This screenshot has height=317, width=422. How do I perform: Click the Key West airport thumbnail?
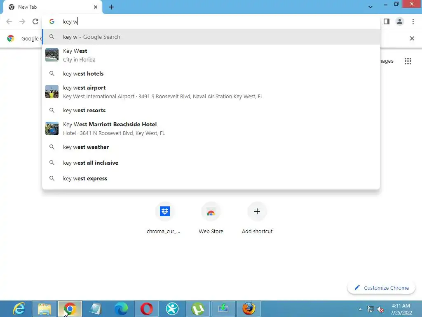tap(52, 92)
